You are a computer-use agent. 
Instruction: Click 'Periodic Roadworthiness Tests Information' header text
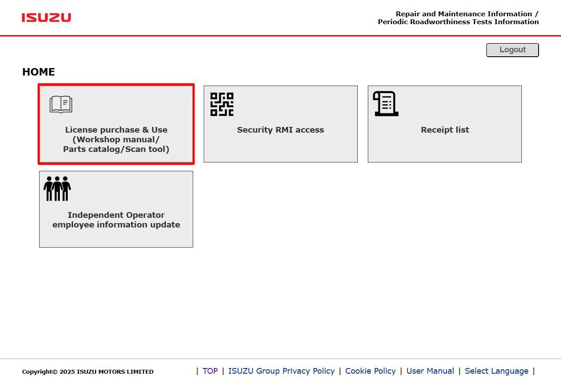[x=458, y=22]
